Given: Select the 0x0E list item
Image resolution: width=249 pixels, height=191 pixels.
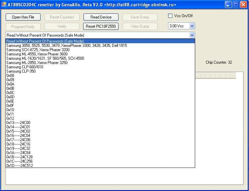Looking at the screenshot, I should tap(100, 101).
